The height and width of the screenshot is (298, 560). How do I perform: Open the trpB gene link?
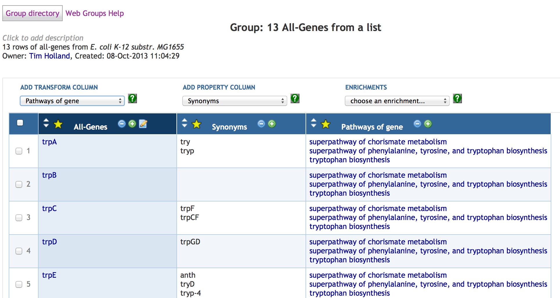[x=49, y=175]
